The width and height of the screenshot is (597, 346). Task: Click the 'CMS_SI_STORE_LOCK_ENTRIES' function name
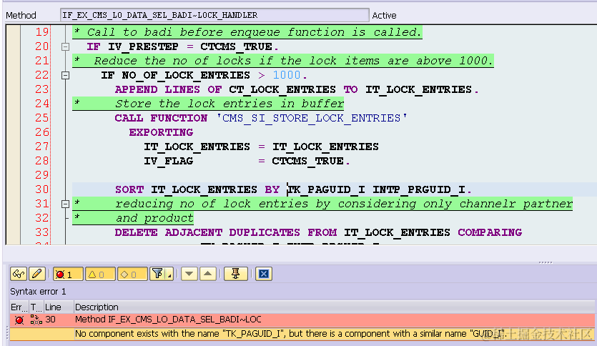[x=312, y=118]
